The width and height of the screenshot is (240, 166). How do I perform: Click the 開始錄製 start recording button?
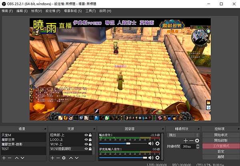pyautogui.click(x=221, y=140)
